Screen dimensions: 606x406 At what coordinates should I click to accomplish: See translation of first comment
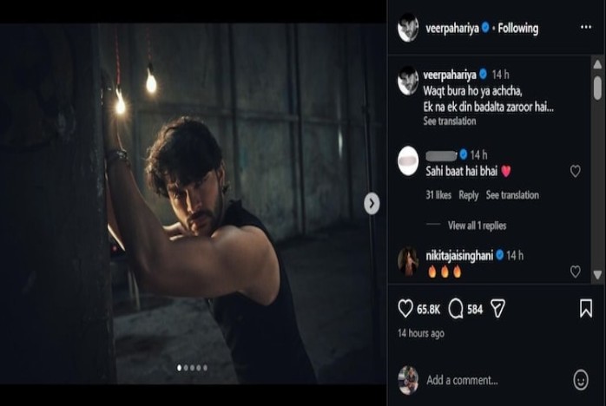click(512, 195)
